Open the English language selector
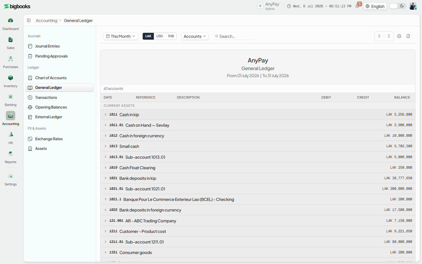The image size is (422, 264). coord(375,6)
